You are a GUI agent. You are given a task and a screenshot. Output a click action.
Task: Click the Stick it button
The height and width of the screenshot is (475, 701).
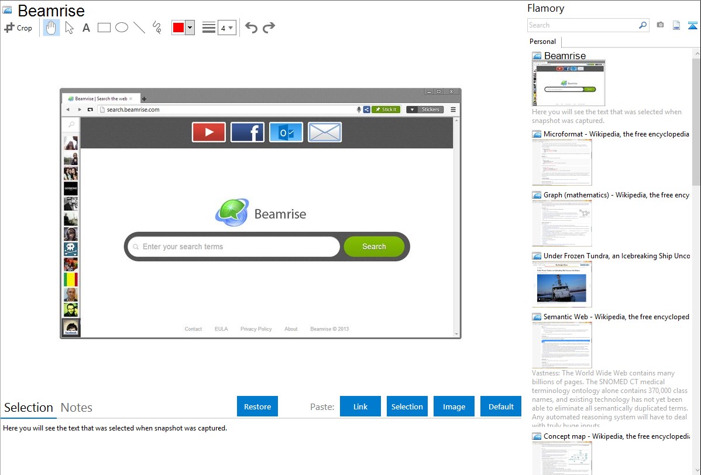[x=386, y=110]
